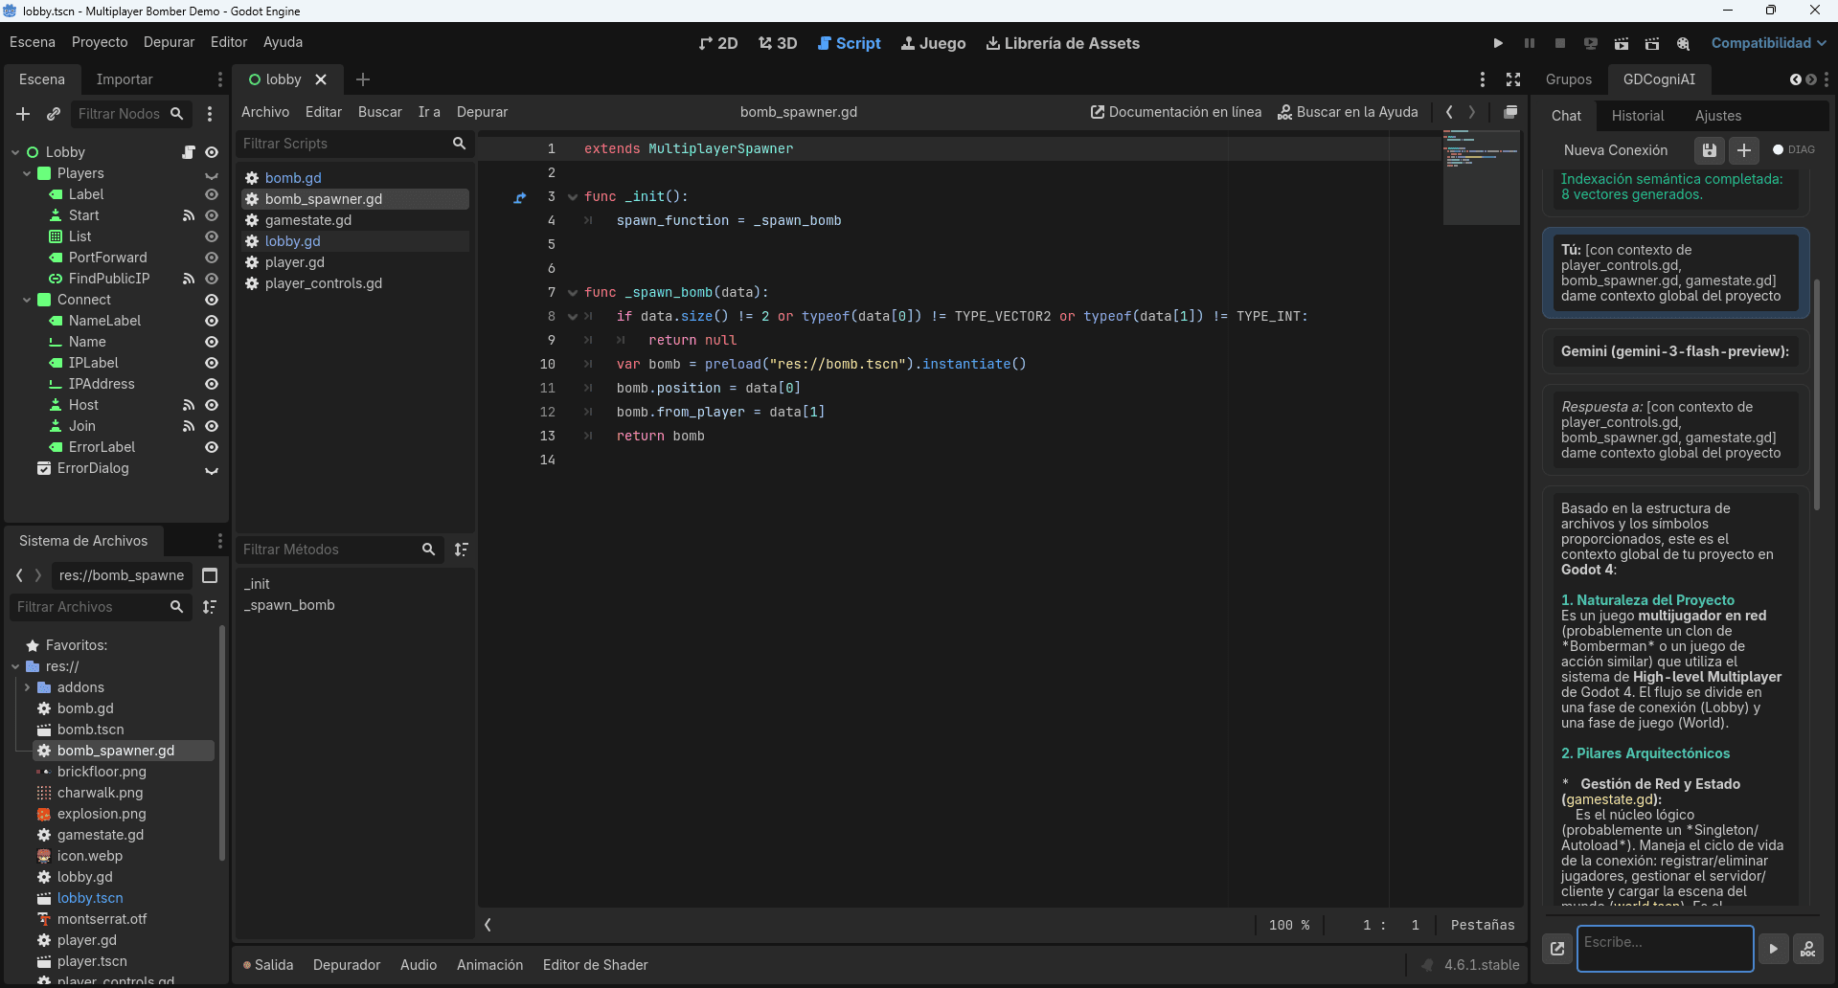Switch to the Grupos dock tab

(x=1569, y=79)
